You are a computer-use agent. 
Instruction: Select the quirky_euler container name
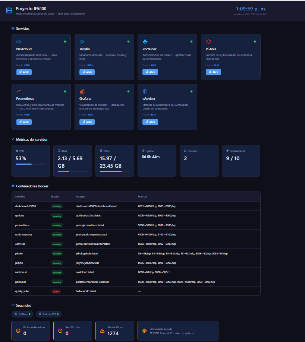coord(22,291)
